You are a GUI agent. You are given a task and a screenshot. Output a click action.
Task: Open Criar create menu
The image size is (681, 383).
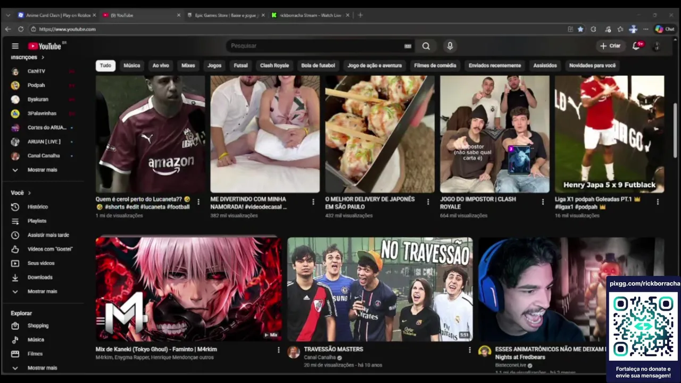610,46
